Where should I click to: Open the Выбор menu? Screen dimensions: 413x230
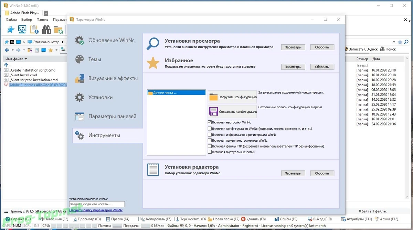tap(27, 20)
